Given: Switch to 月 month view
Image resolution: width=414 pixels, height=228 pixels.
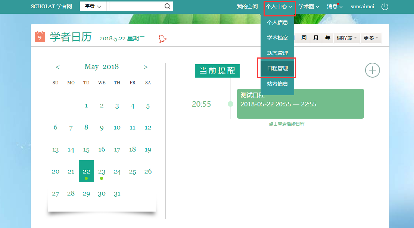Looking at the screenshot, I should pyautogui.click(x=316, y=38).
